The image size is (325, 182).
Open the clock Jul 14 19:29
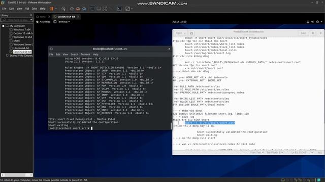coord(179,22)
